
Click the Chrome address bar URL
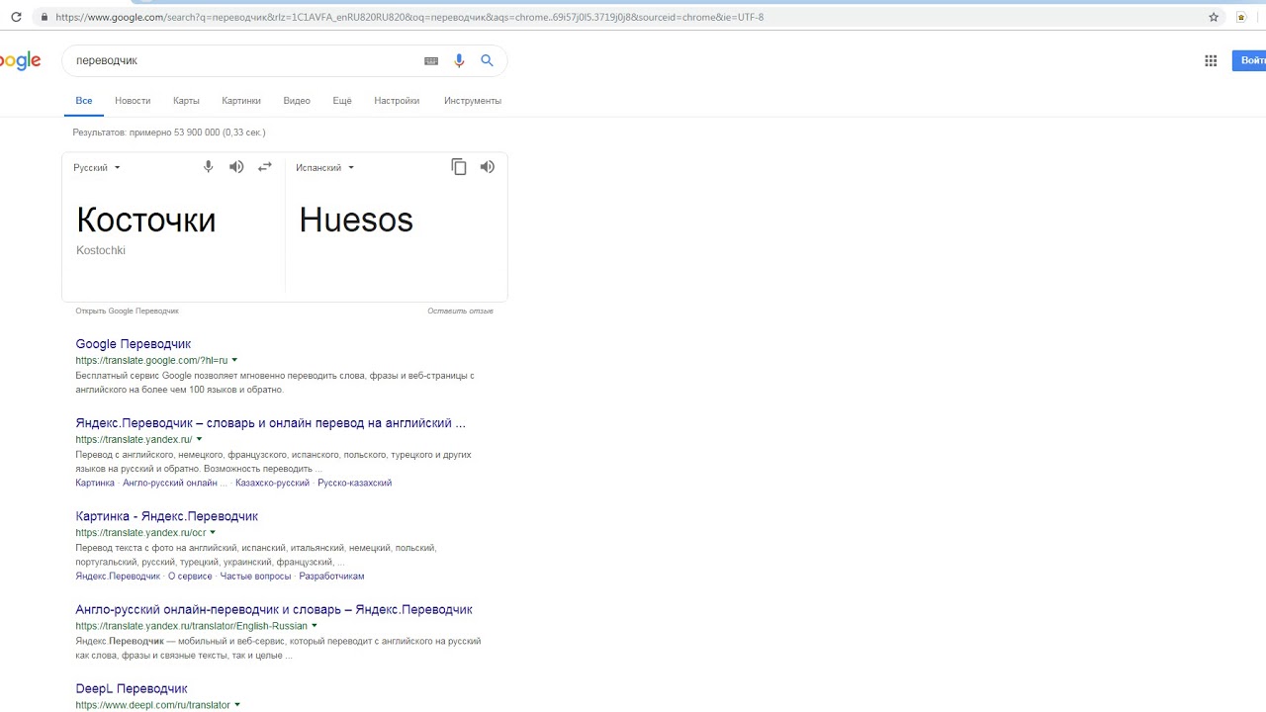[409, 17]
